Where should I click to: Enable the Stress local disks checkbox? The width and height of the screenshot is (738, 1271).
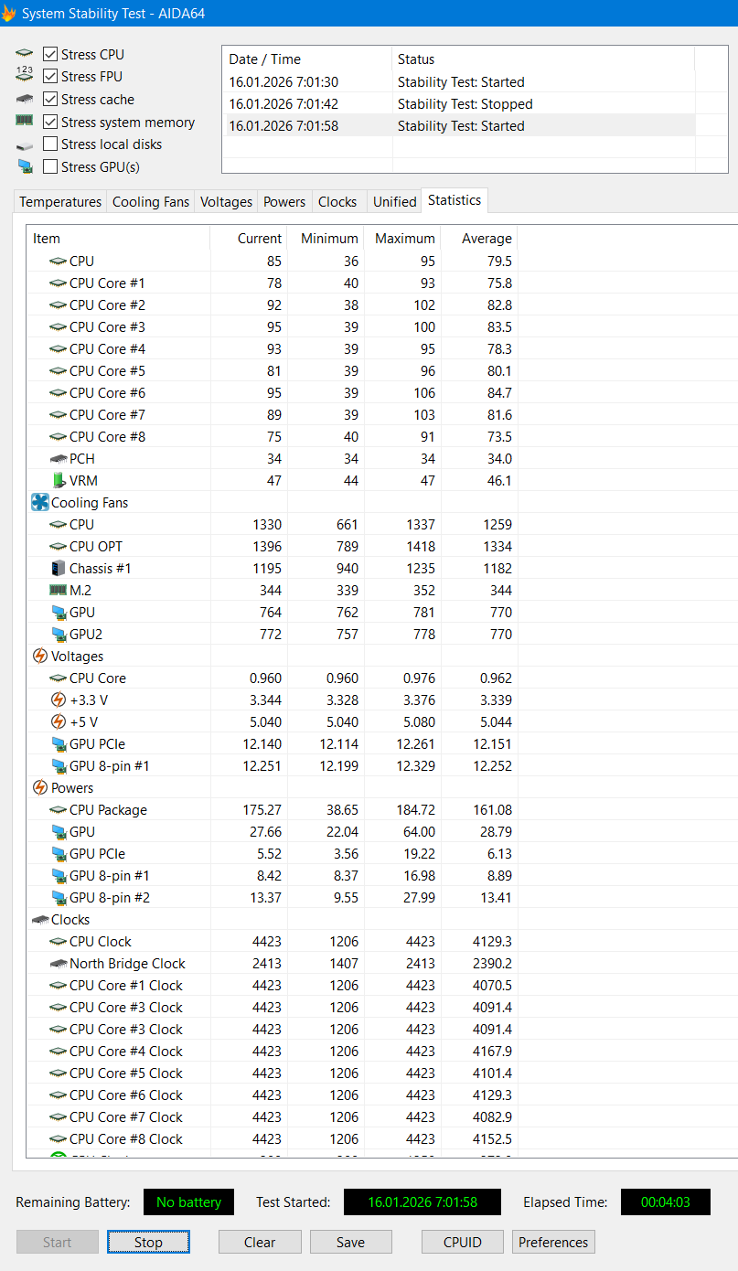tap(50, 144)
